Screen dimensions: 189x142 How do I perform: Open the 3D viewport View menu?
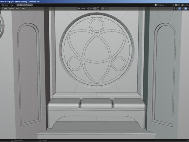coord(6,9)
